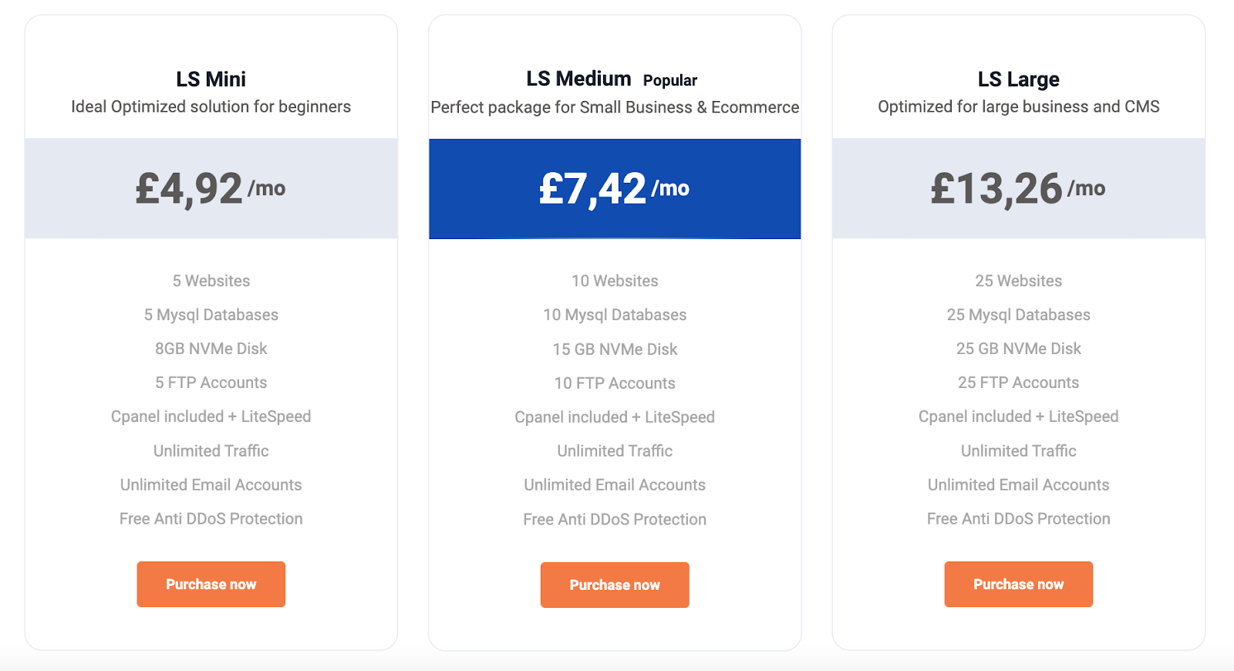Select the £4,92 monthly price banner

click(x=211, y=188)
